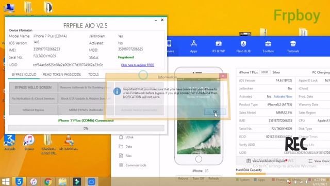
Task: Switch to TOOLS tab in FRPFILE
Action: click(93, 74)
